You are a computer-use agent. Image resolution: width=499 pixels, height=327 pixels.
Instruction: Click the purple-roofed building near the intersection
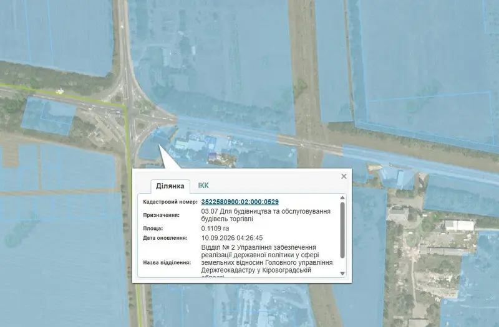tap(212, 156)
